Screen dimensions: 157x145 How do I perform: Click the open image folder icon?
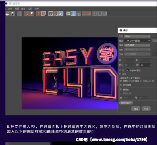click(7, 14)
